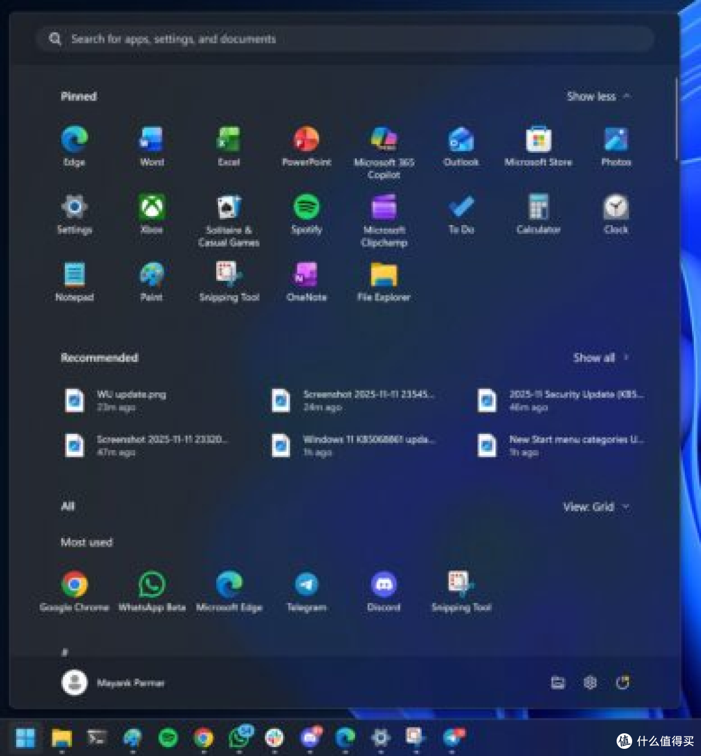Open the pinned Edge app

click(x=75, y=146)
